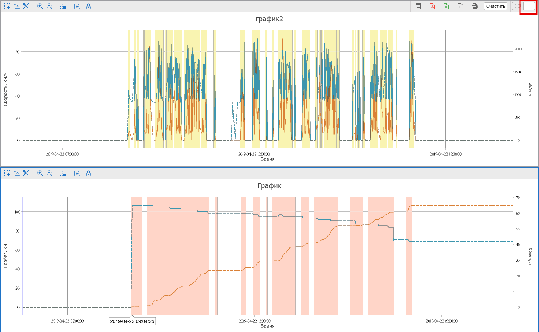
Task: Zoom in on the bottom График chart
Action: (40, 173)
